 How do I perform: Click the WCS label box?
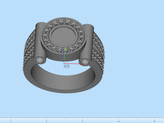(x=67, y=66)
